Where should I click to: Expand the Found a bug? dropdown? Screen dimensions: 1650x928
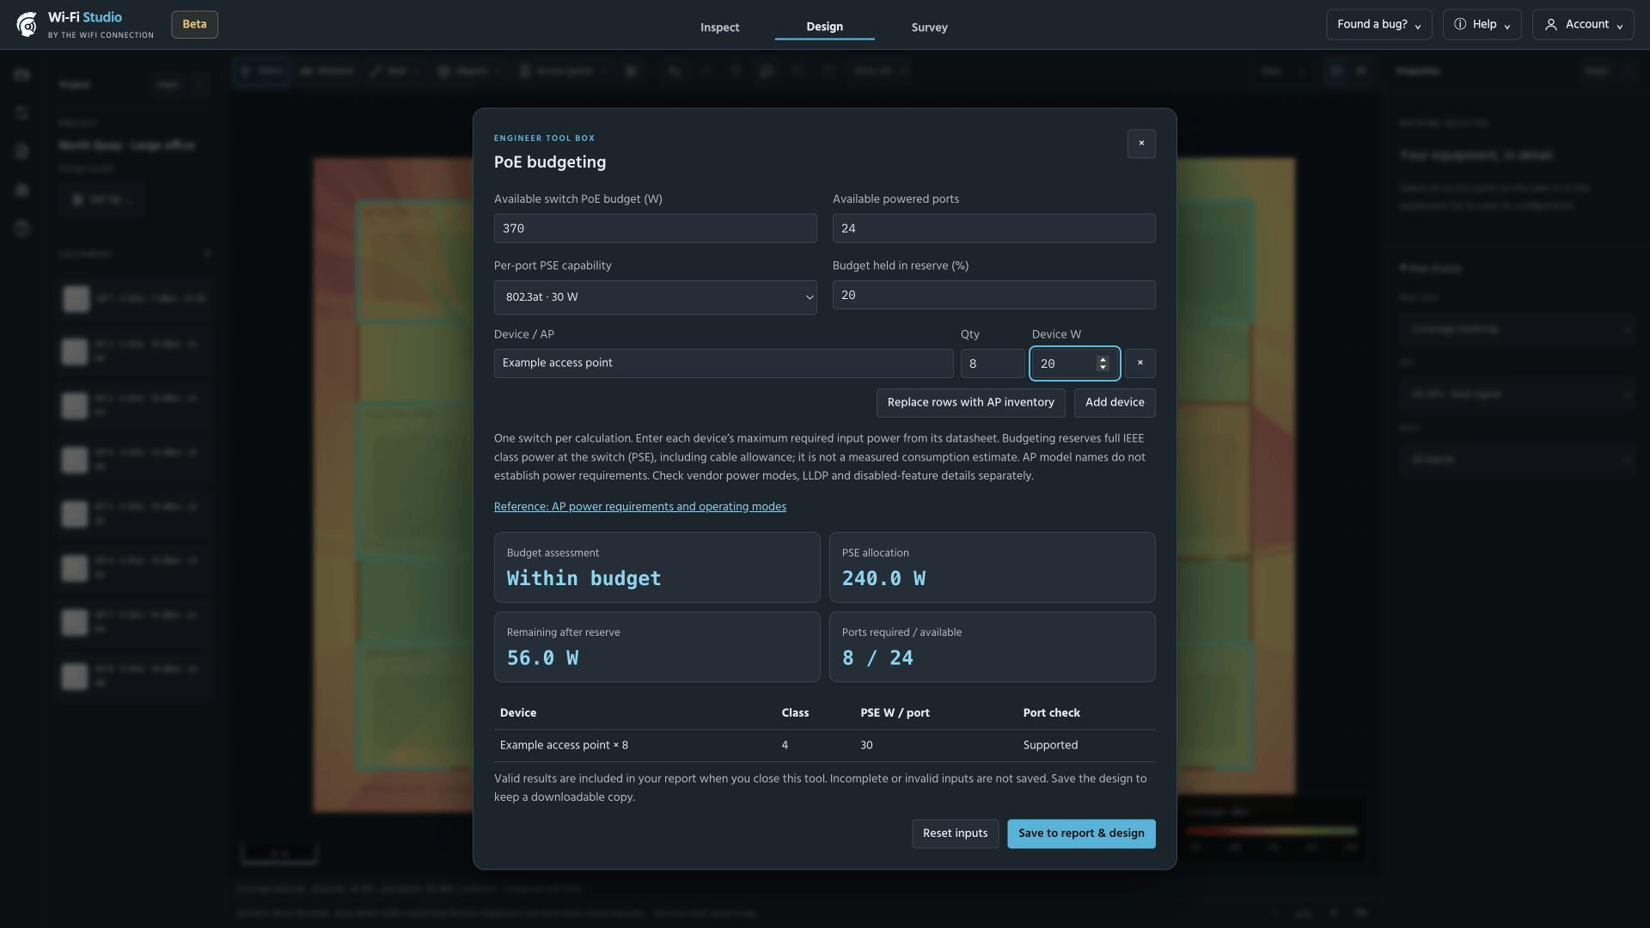[1379, 25]
